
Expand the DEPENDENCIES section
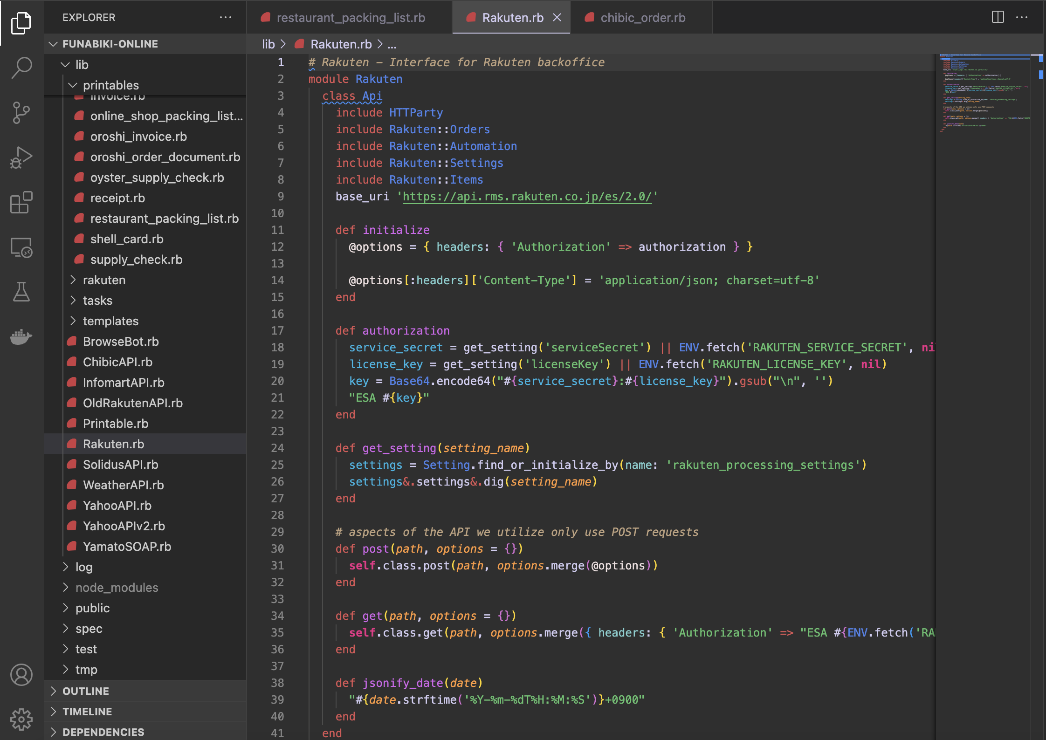click(x=145, y=732)
